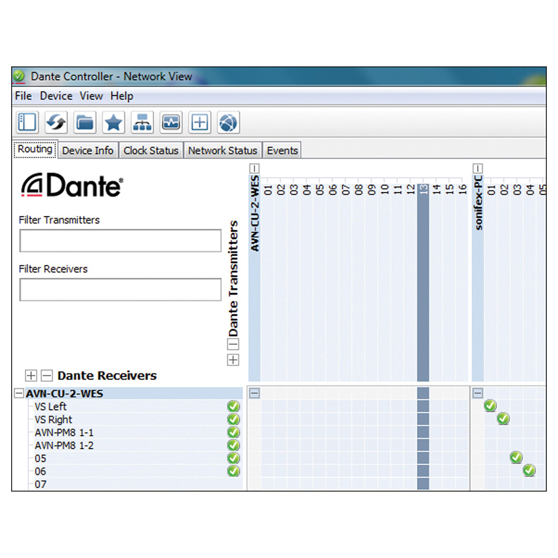Click the channel groups panel toolbar icon
The width and height of the screenshot is (558, 558).
tap(27, 122)
